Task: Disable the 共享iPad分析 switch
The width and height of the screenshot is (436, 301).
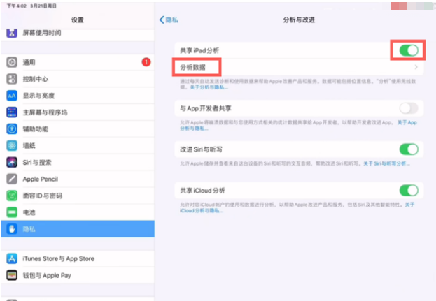Action: 408,50
